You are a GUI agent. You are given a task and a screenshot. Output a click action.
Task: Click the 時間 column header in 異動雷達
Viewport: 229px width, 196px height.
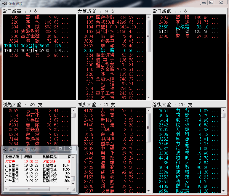(x=31, y=157)
